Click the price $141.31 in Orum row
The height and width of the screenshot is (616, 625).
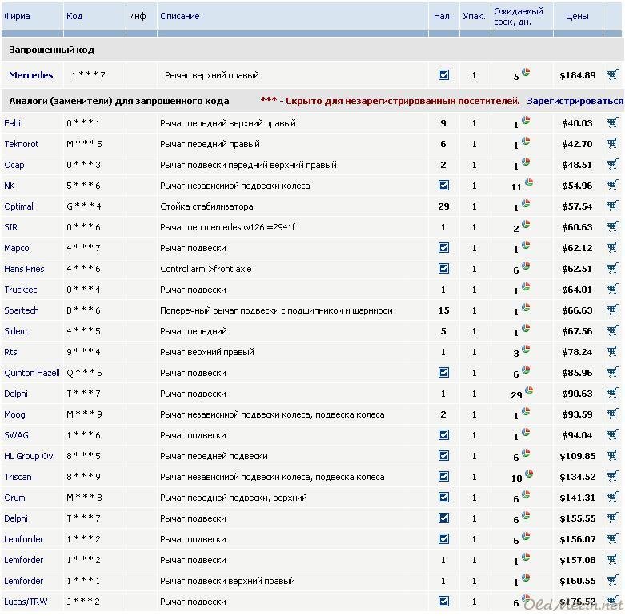(577, 498)
